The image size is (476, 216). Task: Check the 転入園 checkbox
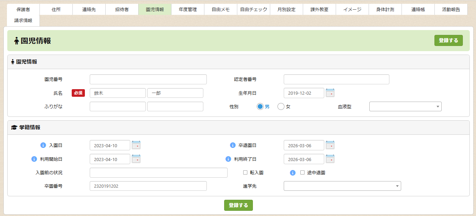click(x=245, y=172)
